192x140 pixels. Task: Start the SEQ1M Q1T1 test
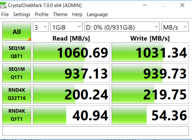pos(17,73)
